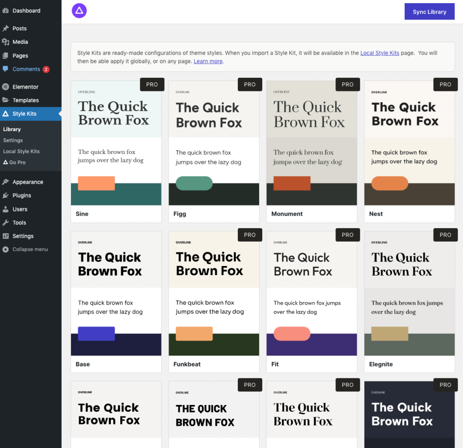
Task: Follow the Learn more link
Action: pyautogui.click(x=208, y=61)
